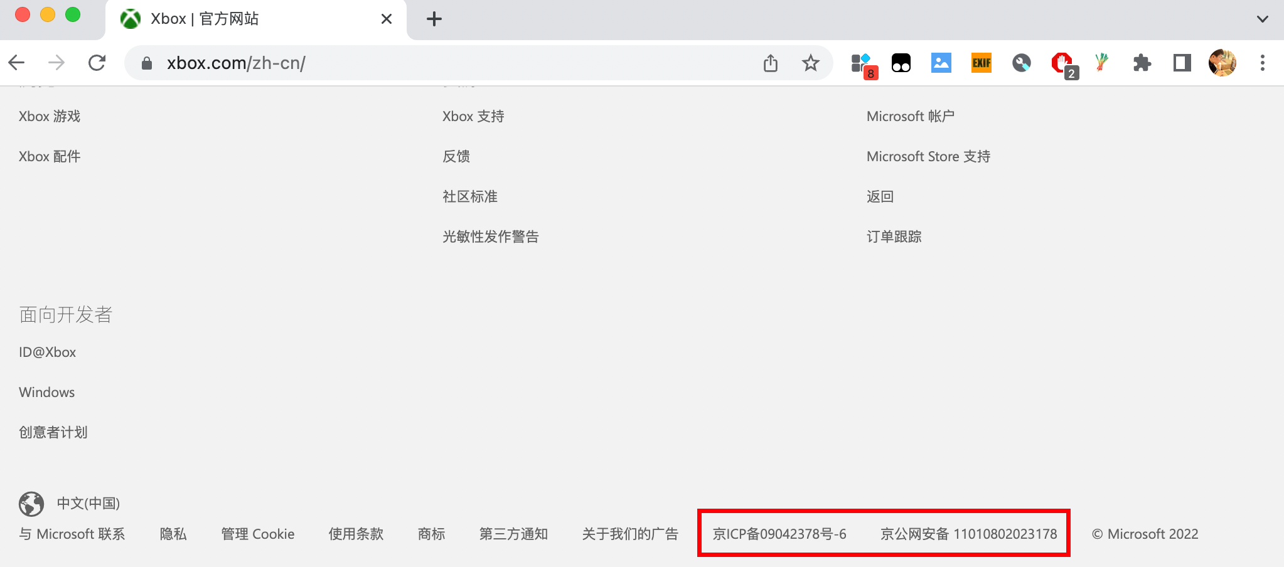This screenshot has width=1284, height=567.
Task: Open Xbox 支持 link
Action: point(473,117)
